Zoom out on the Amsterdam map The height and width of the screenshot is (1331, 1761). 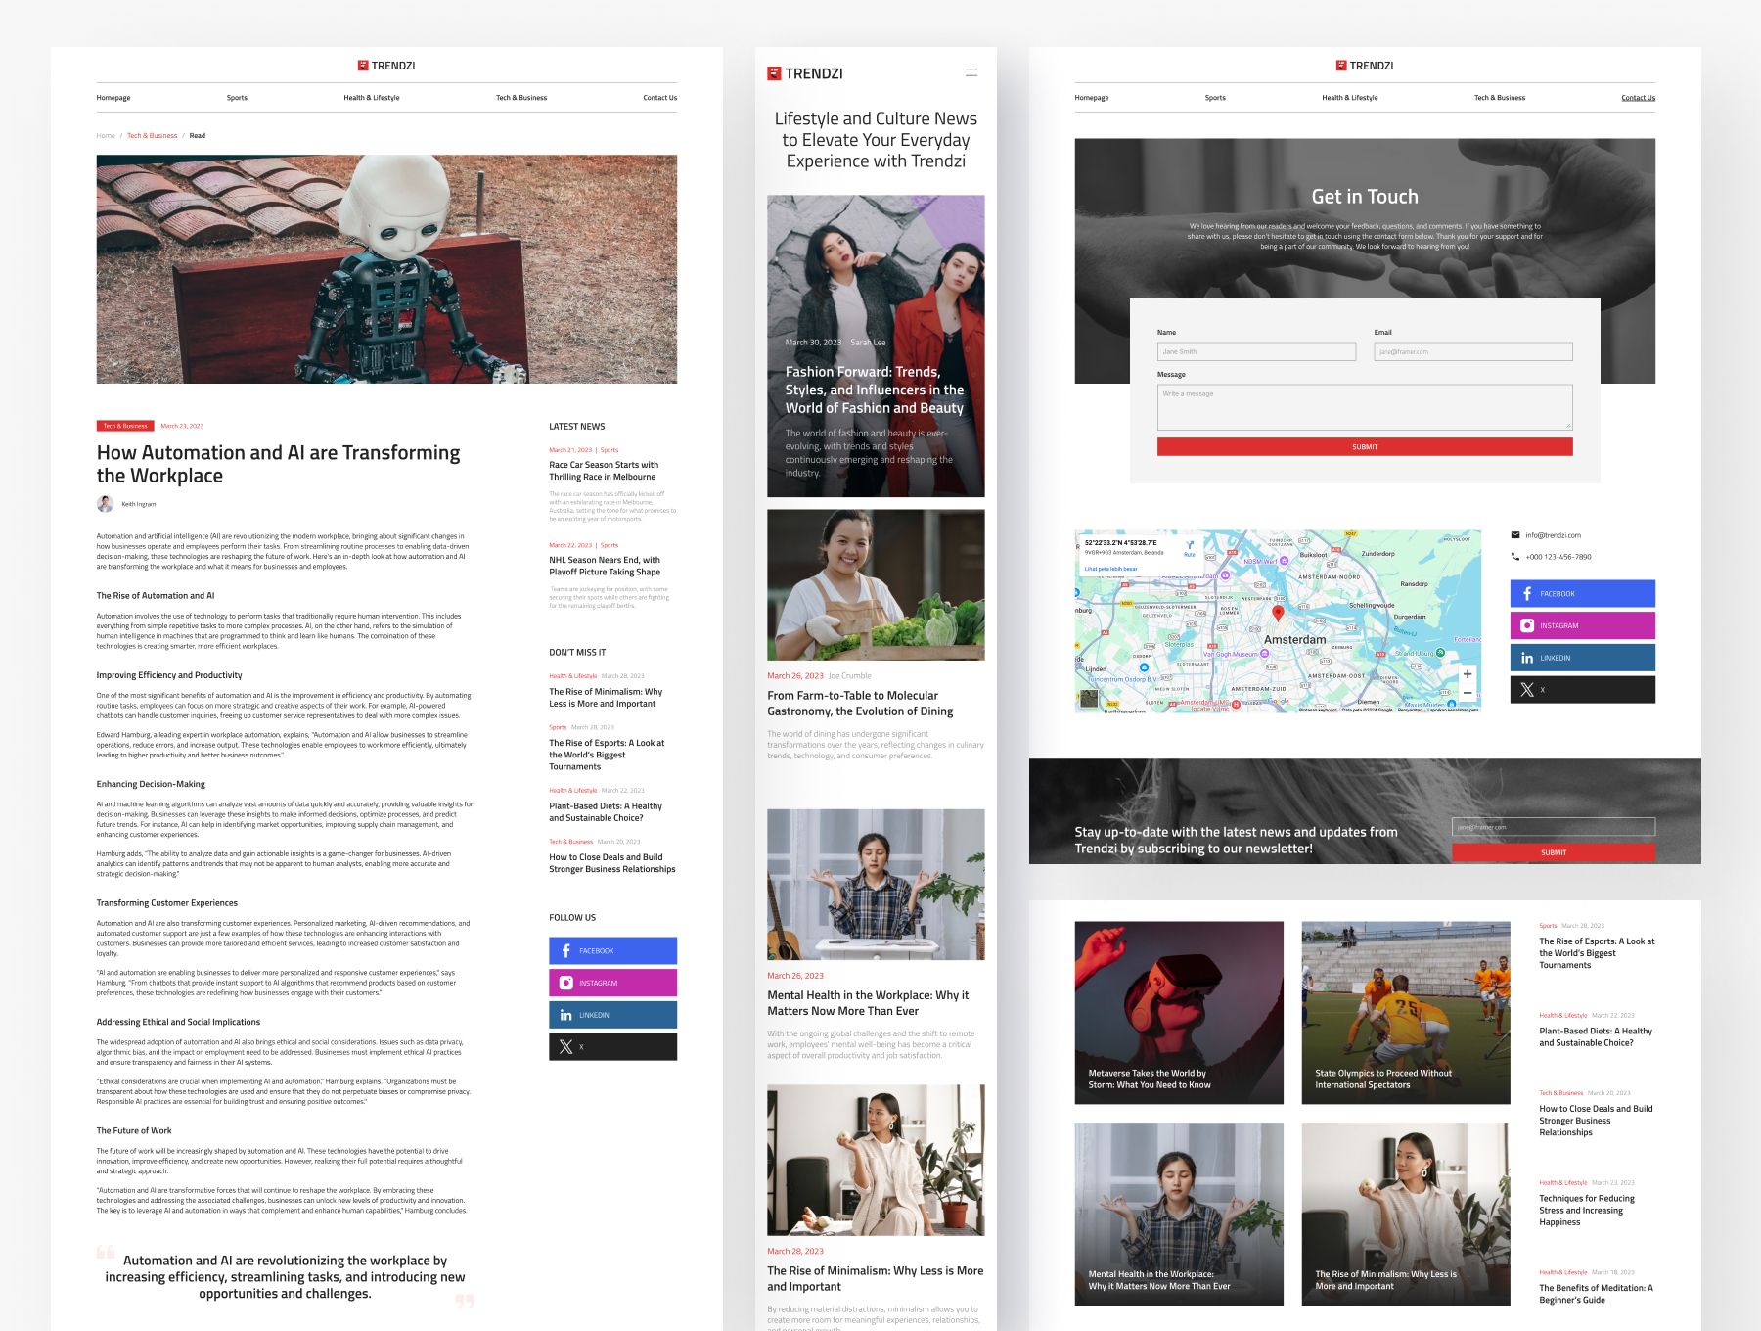point(1467,692)
